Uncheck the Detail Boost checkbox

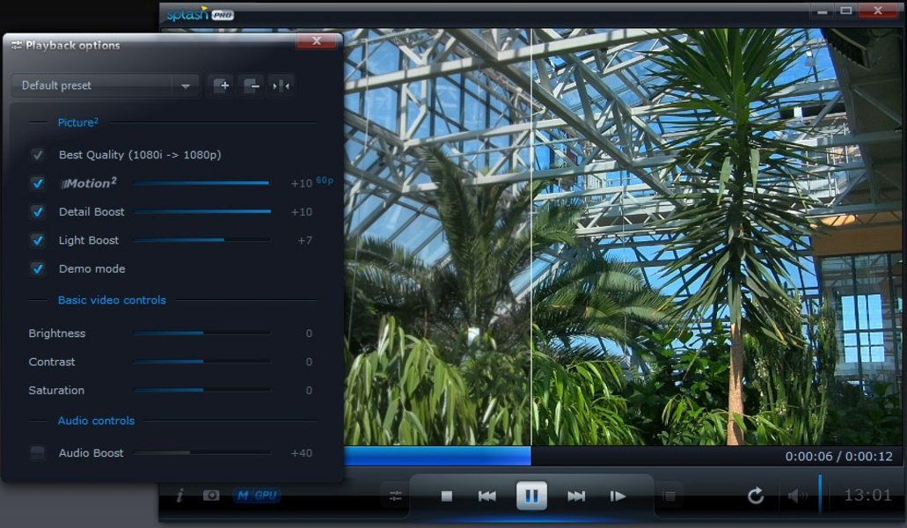point(38,212)
